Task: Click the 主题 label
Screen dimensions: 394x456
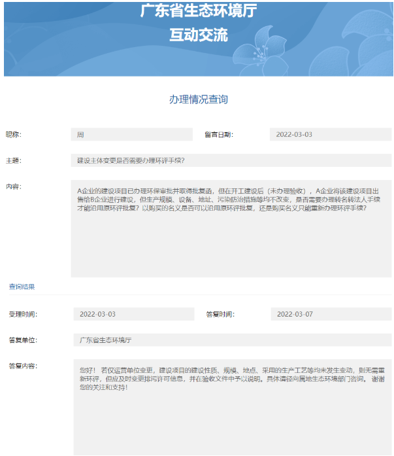Action: pyautogui.click(x=14, y=160)
